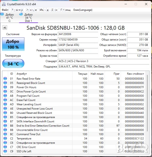152x157 pixels.
Task: Click the Интерфейс field UASP (Serial ATA)
Action: 78,45
